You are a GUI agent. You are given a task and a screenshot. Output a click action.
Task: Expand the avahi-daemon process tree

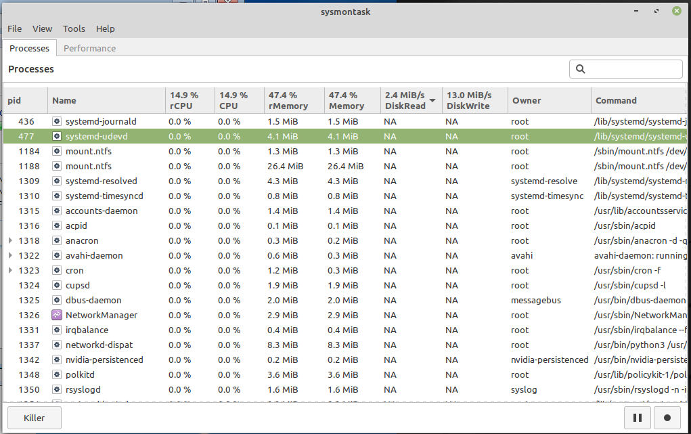tap(9, 255)
